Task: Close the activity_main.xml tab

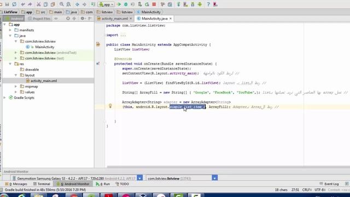Action: click(x=131, y=19)
